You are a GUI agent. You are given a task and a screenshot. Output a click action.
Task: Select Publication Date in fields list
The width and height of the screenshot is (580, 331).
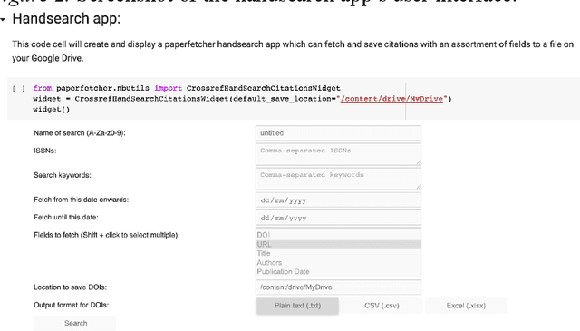click(338, 272)
